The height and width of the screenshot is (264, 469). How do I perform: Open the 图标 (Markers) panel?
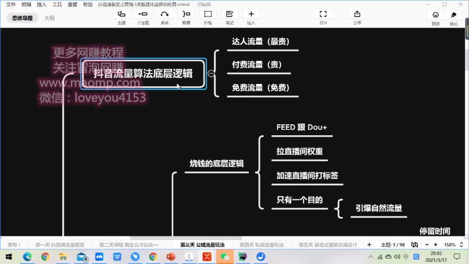[x=436, y=17]
